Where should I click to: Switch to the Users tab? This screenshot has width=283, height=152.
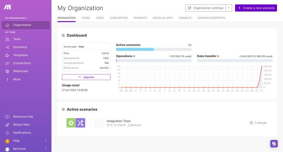click(100, 18)
